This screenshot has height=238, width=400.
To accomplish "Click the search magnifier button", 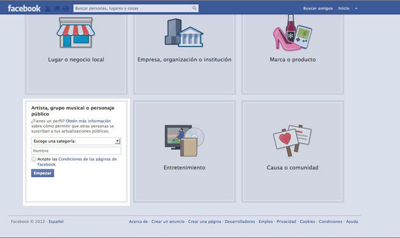I will coord(194,8).
